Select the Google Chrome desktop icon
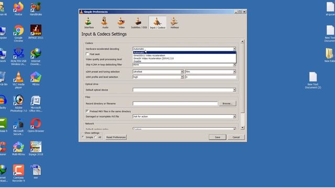 (18, 33)
